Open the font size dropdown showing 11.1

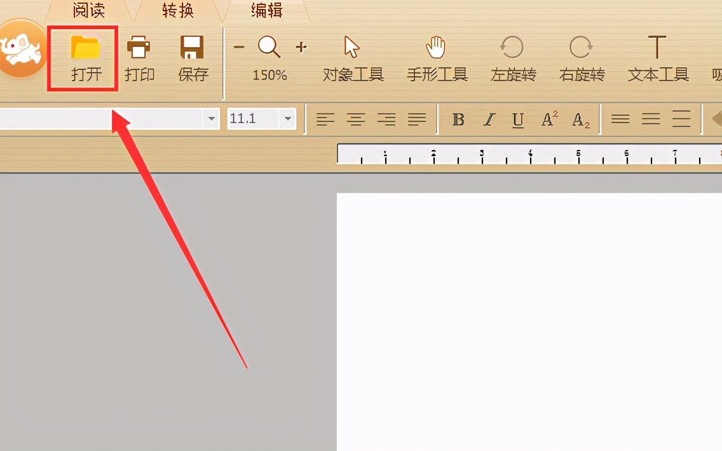pyautogui.click(x=288, y=119)
